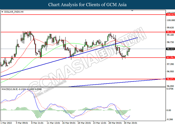Click the 18 Mar 20:01 time label
The height and width of the screenshot is (125, 175).
(84, 123)
